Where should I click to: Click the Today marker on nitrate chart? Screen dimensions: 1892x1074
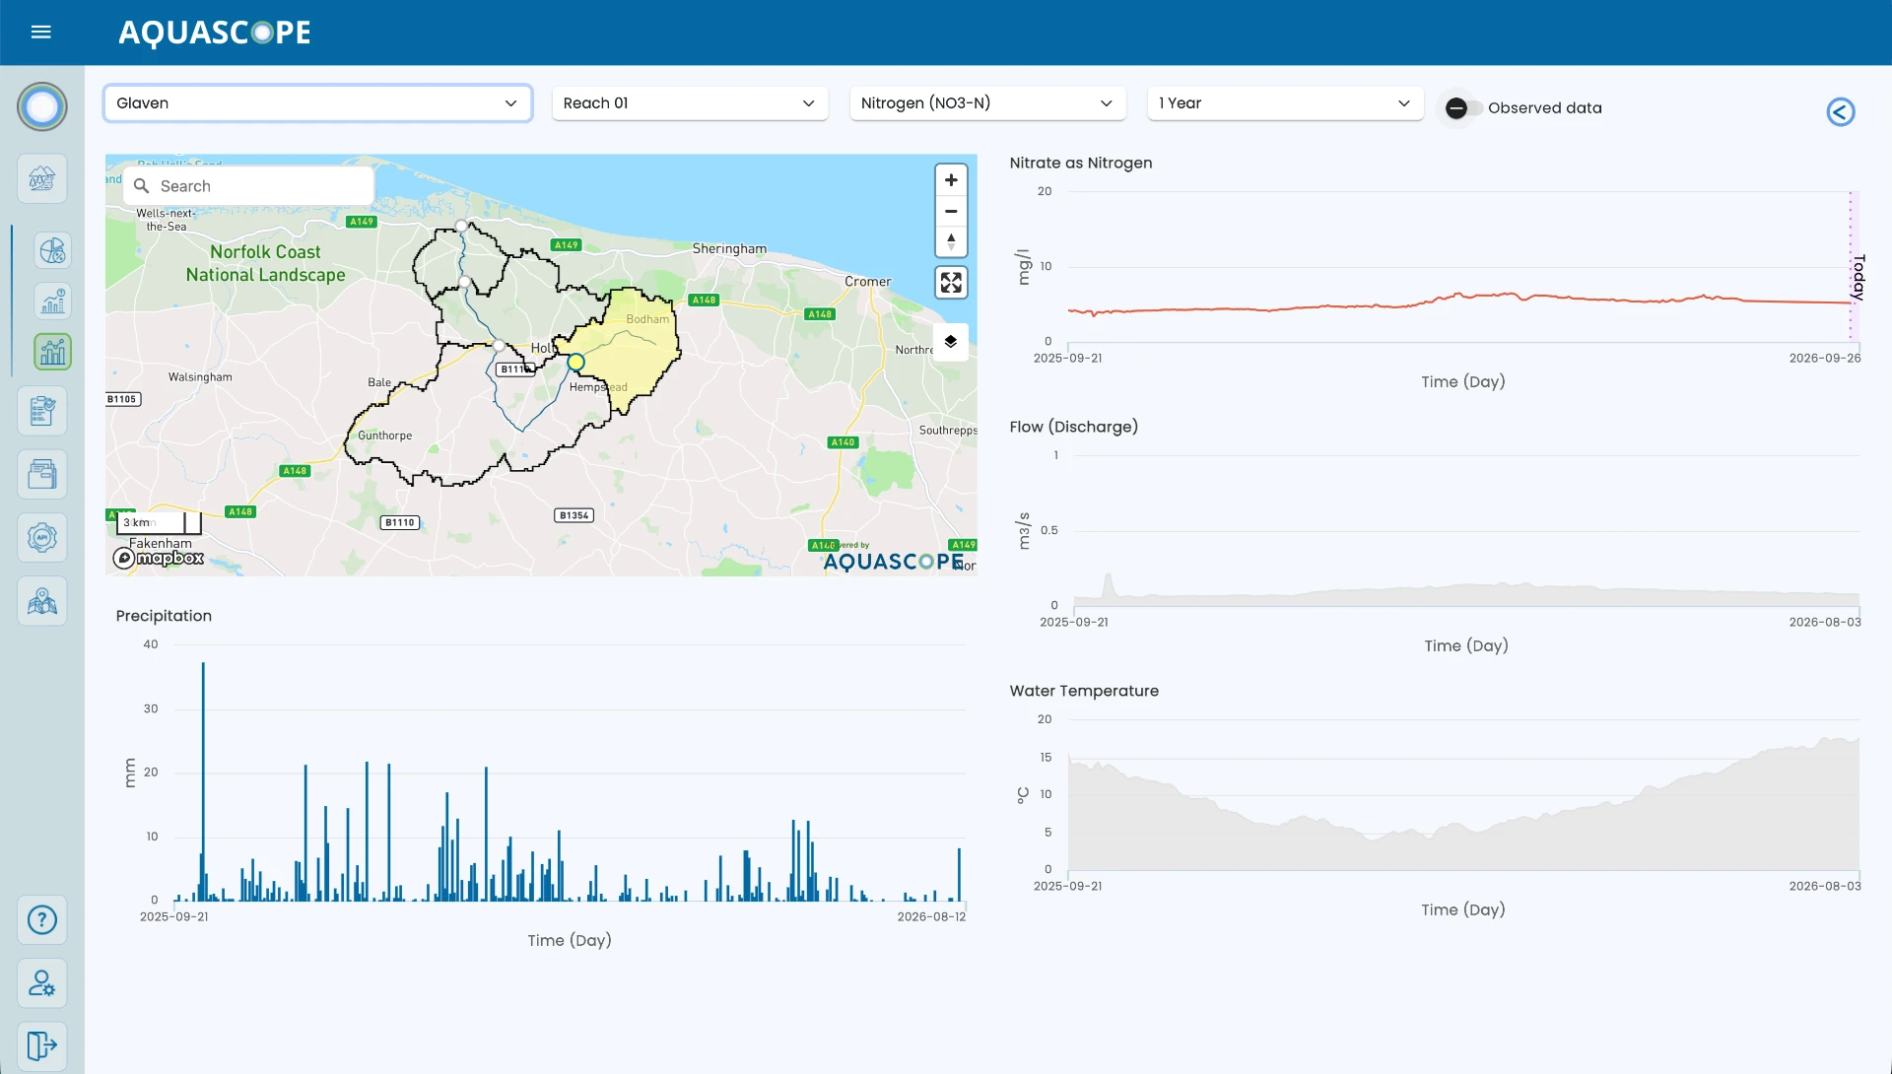(x=1858, y=277)
